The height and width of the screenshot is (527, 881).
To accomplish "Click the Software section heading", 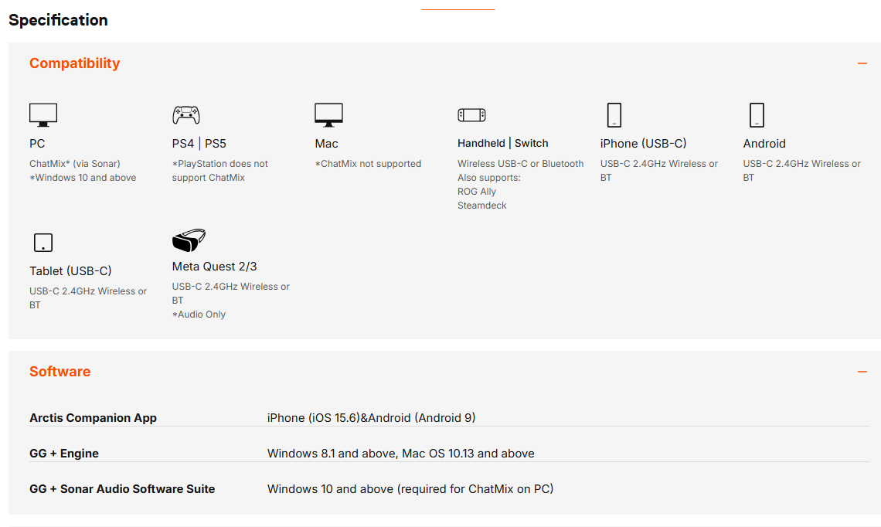I will (x=60, y=372).
